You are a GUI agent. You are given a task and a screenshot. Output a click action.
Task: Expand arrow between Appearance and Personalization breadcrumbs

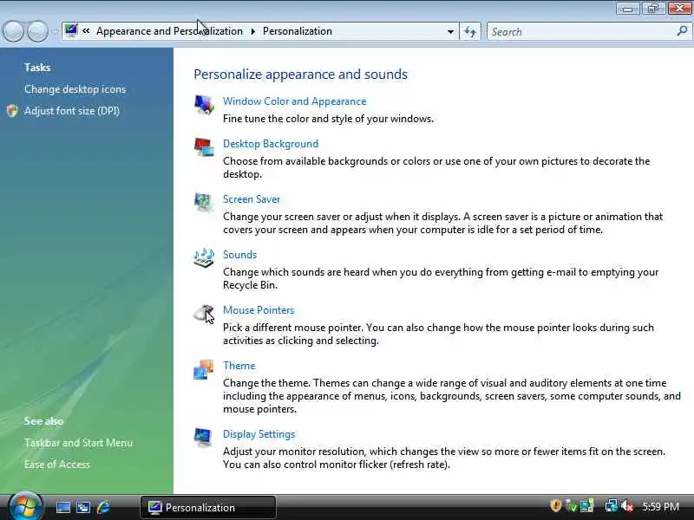[252, 31]
